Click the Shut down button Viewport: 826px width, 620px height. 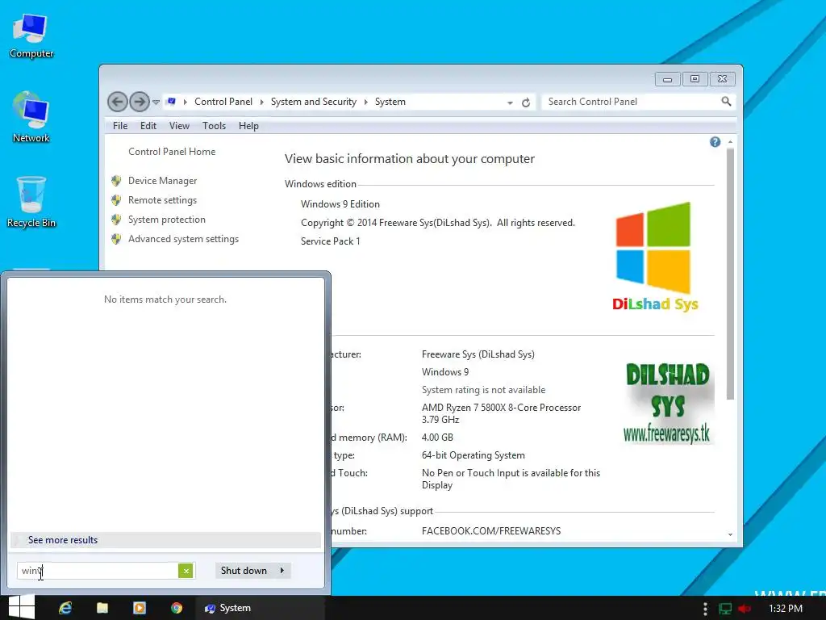point(244,571)
